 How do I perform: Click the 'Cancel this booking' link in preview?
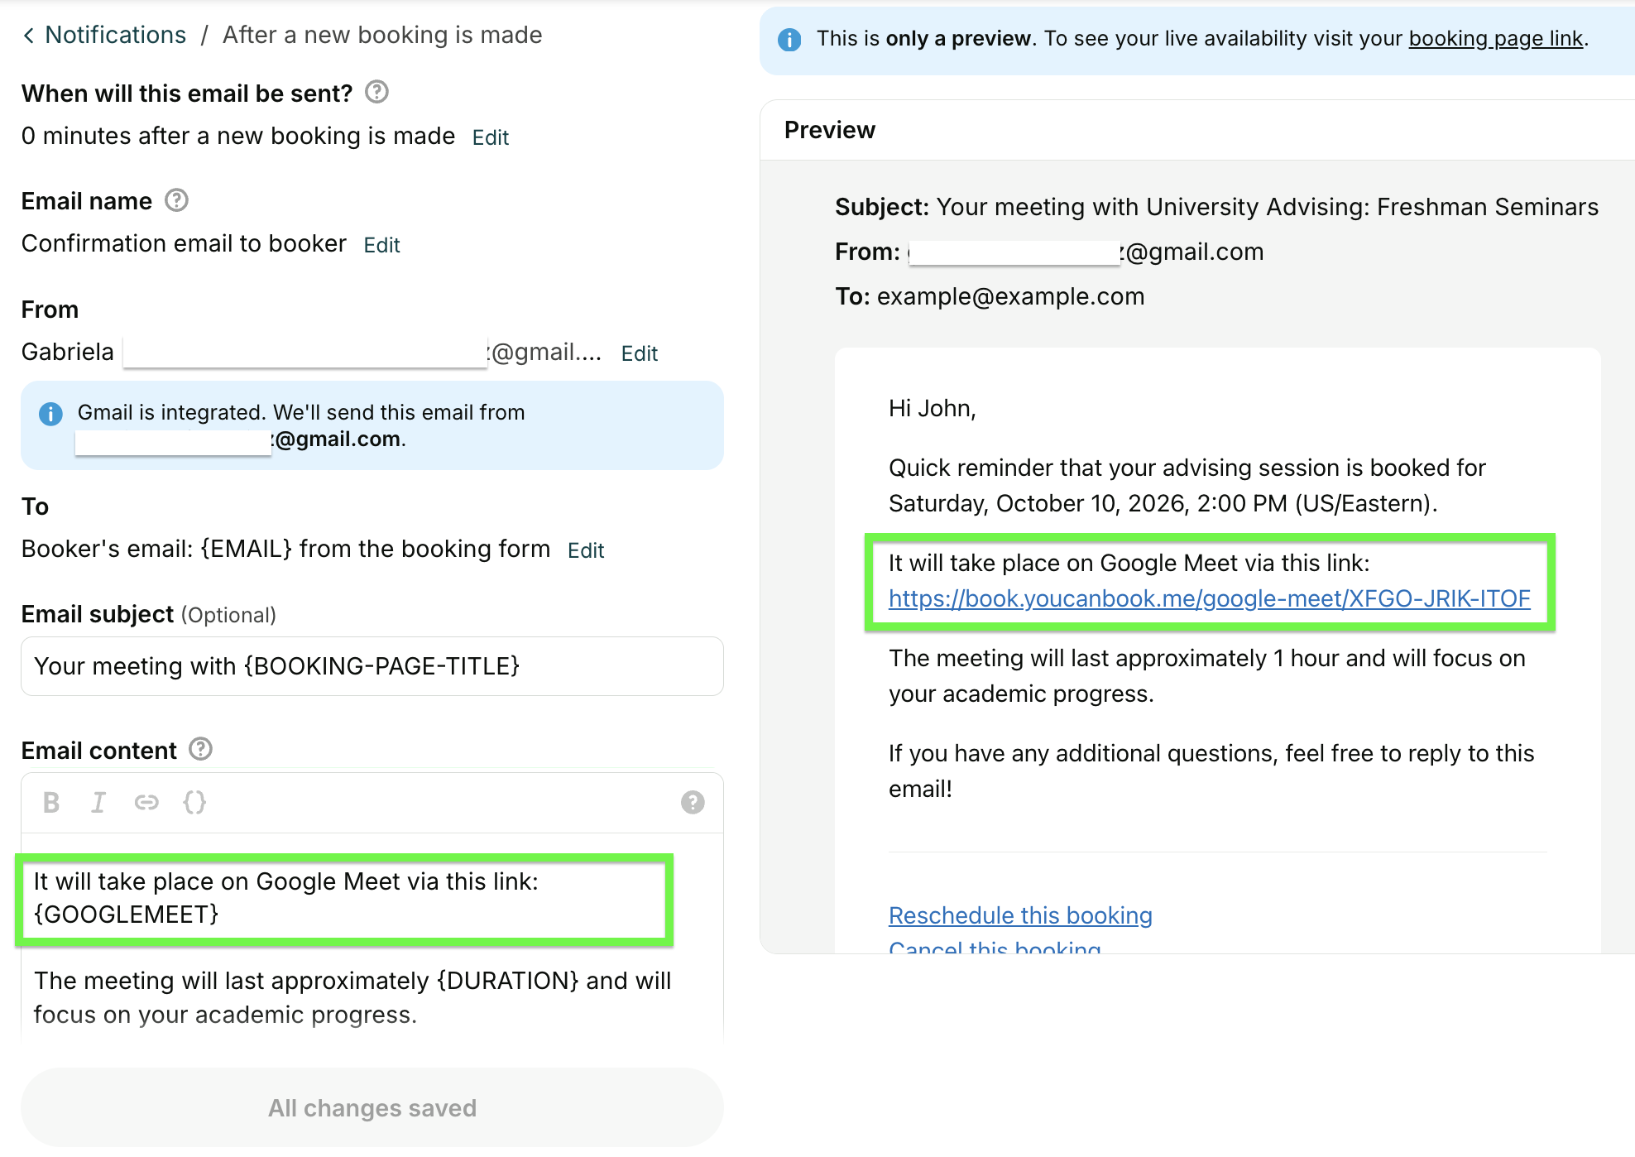[x=995, y=947]
